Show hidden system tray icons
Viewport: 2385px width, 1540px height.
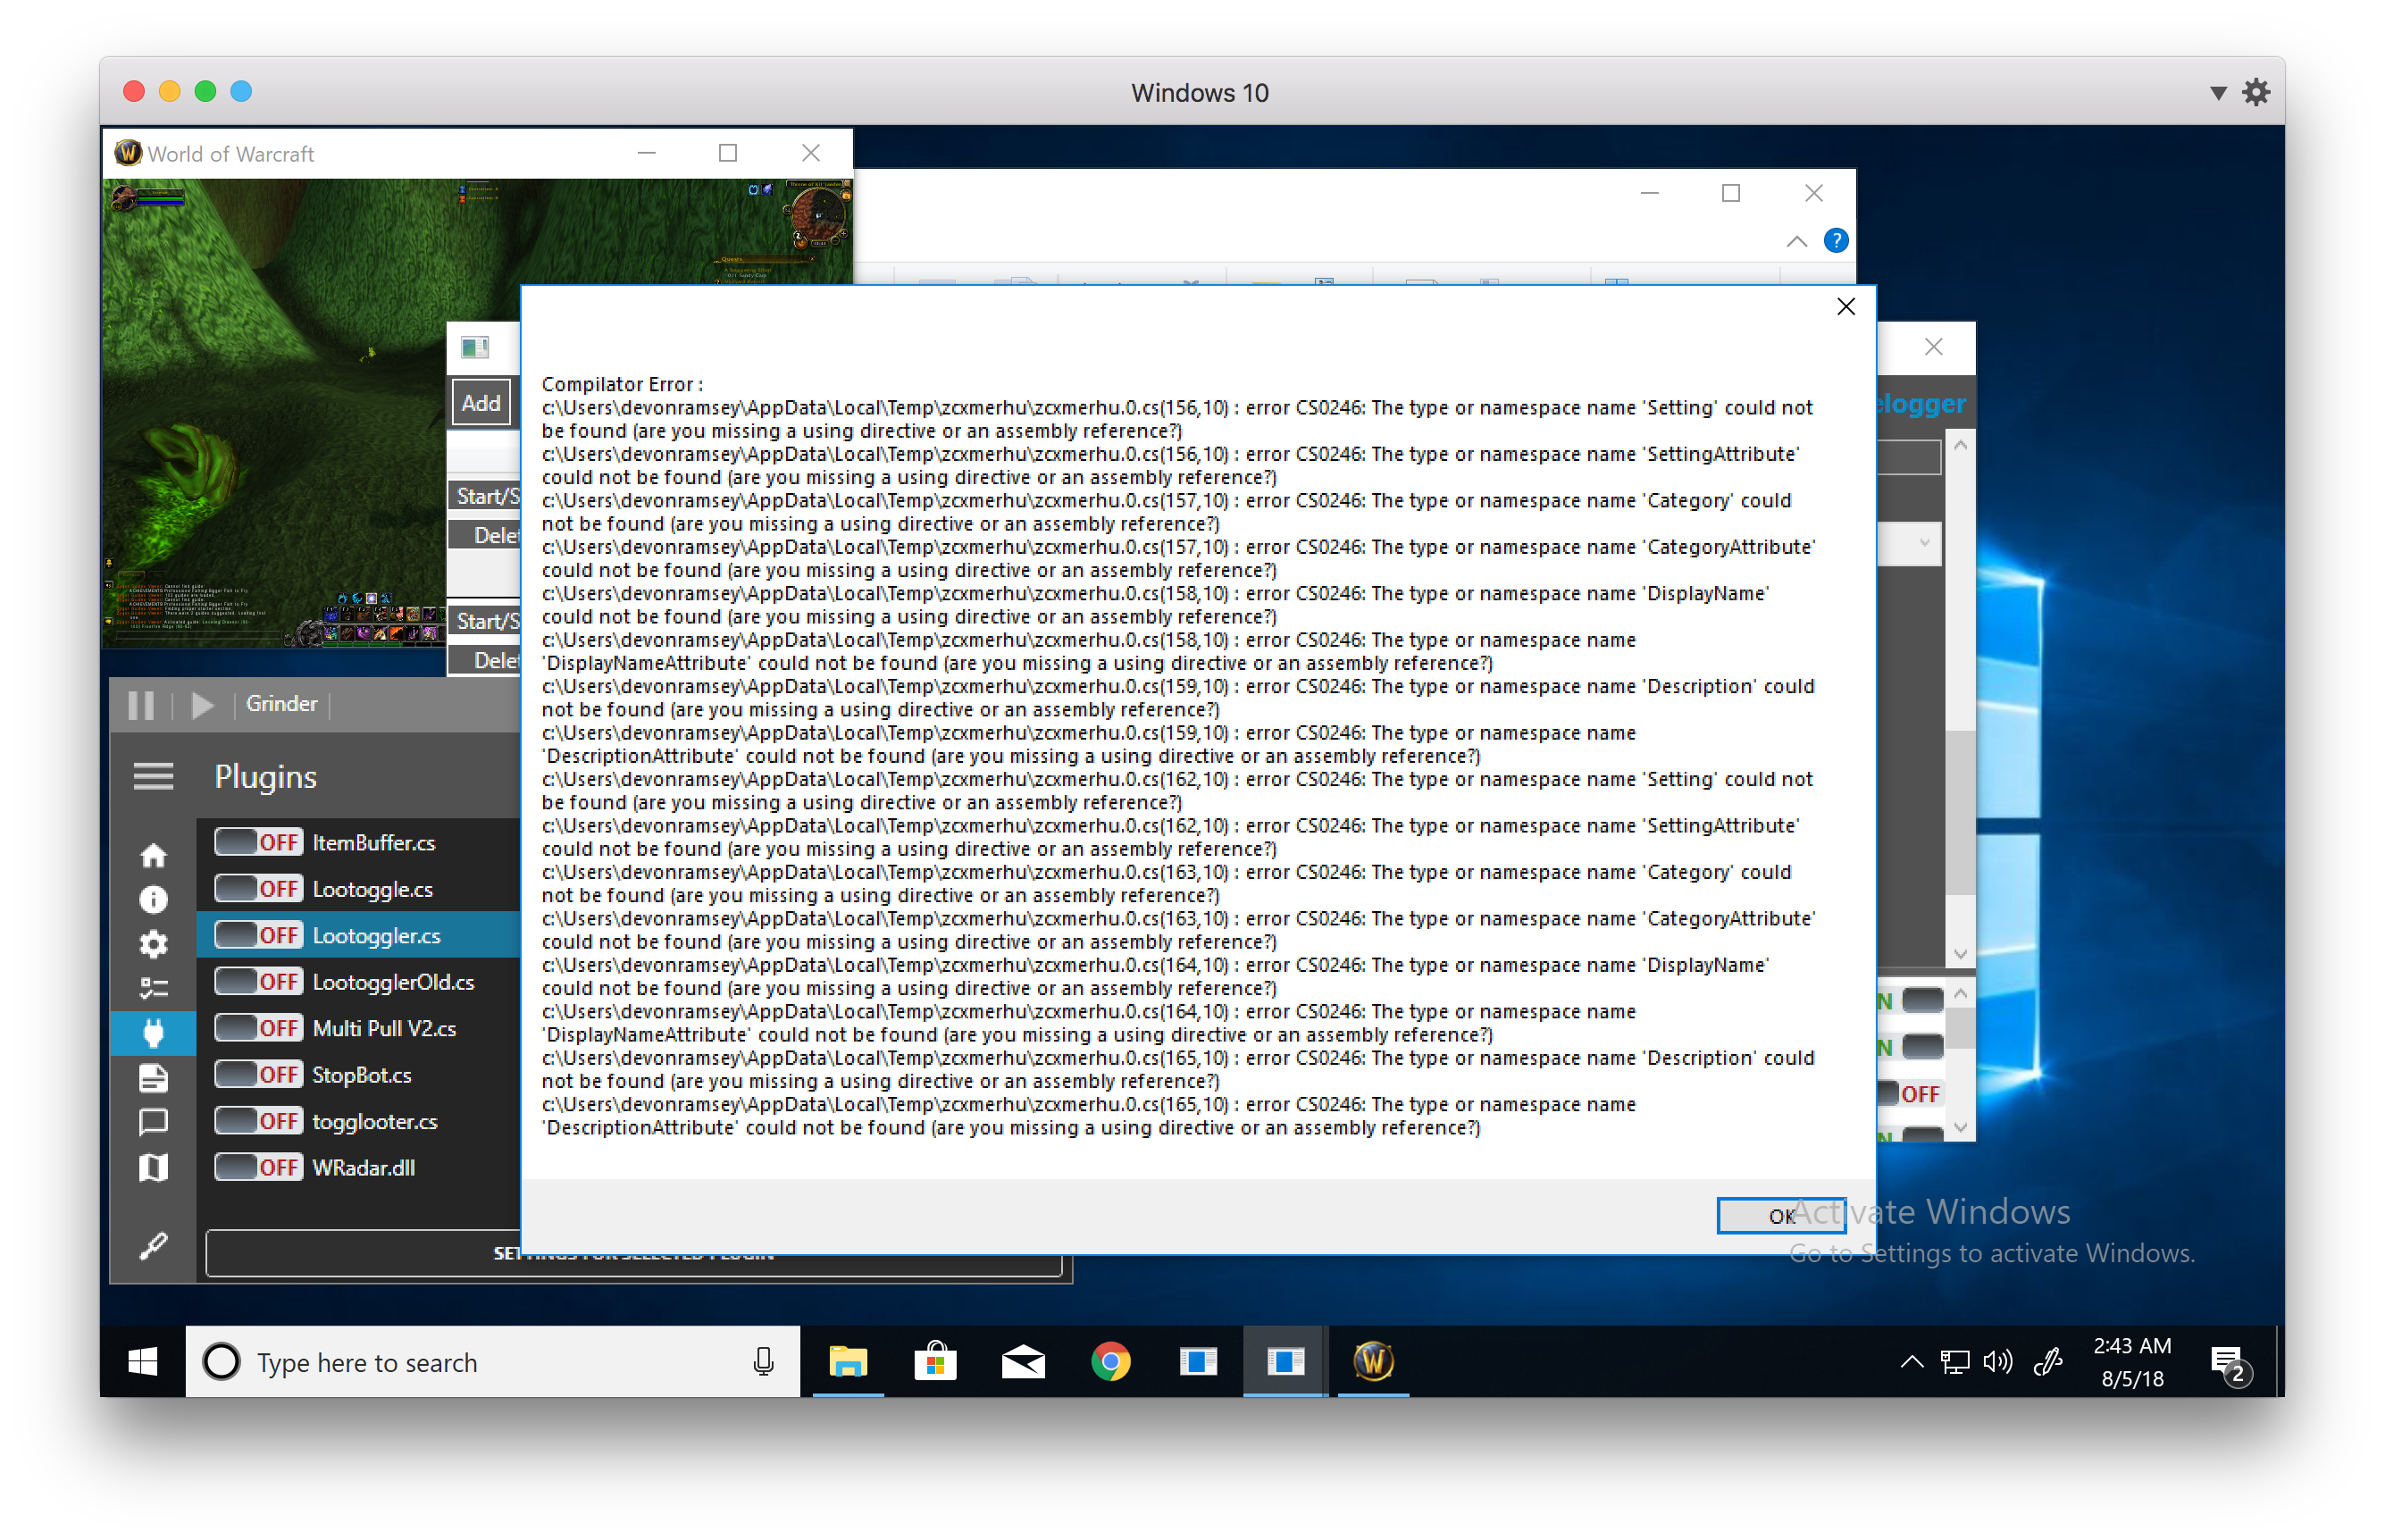(x=1911, y=1362)
